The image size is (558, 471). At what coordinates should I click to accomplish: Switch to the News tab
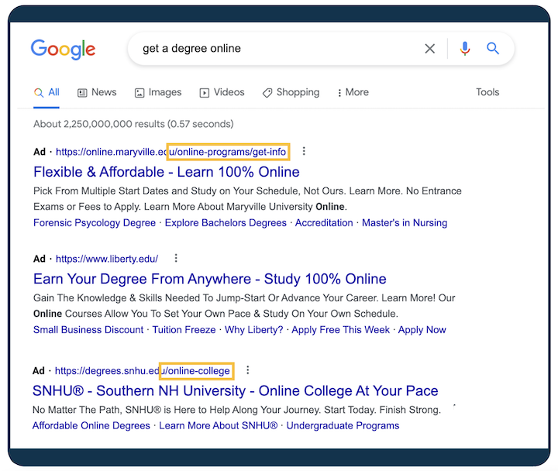pos(97,92)
